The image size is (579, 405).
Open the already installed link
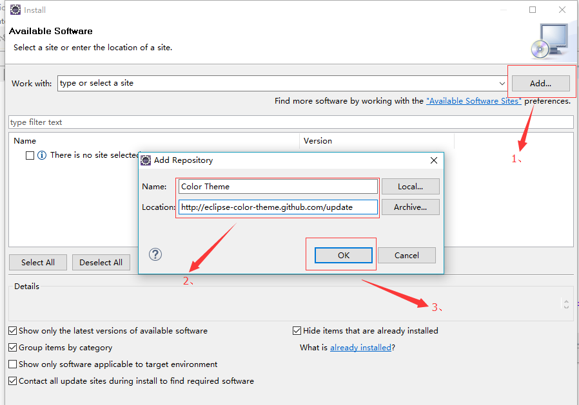coord(360,348)
